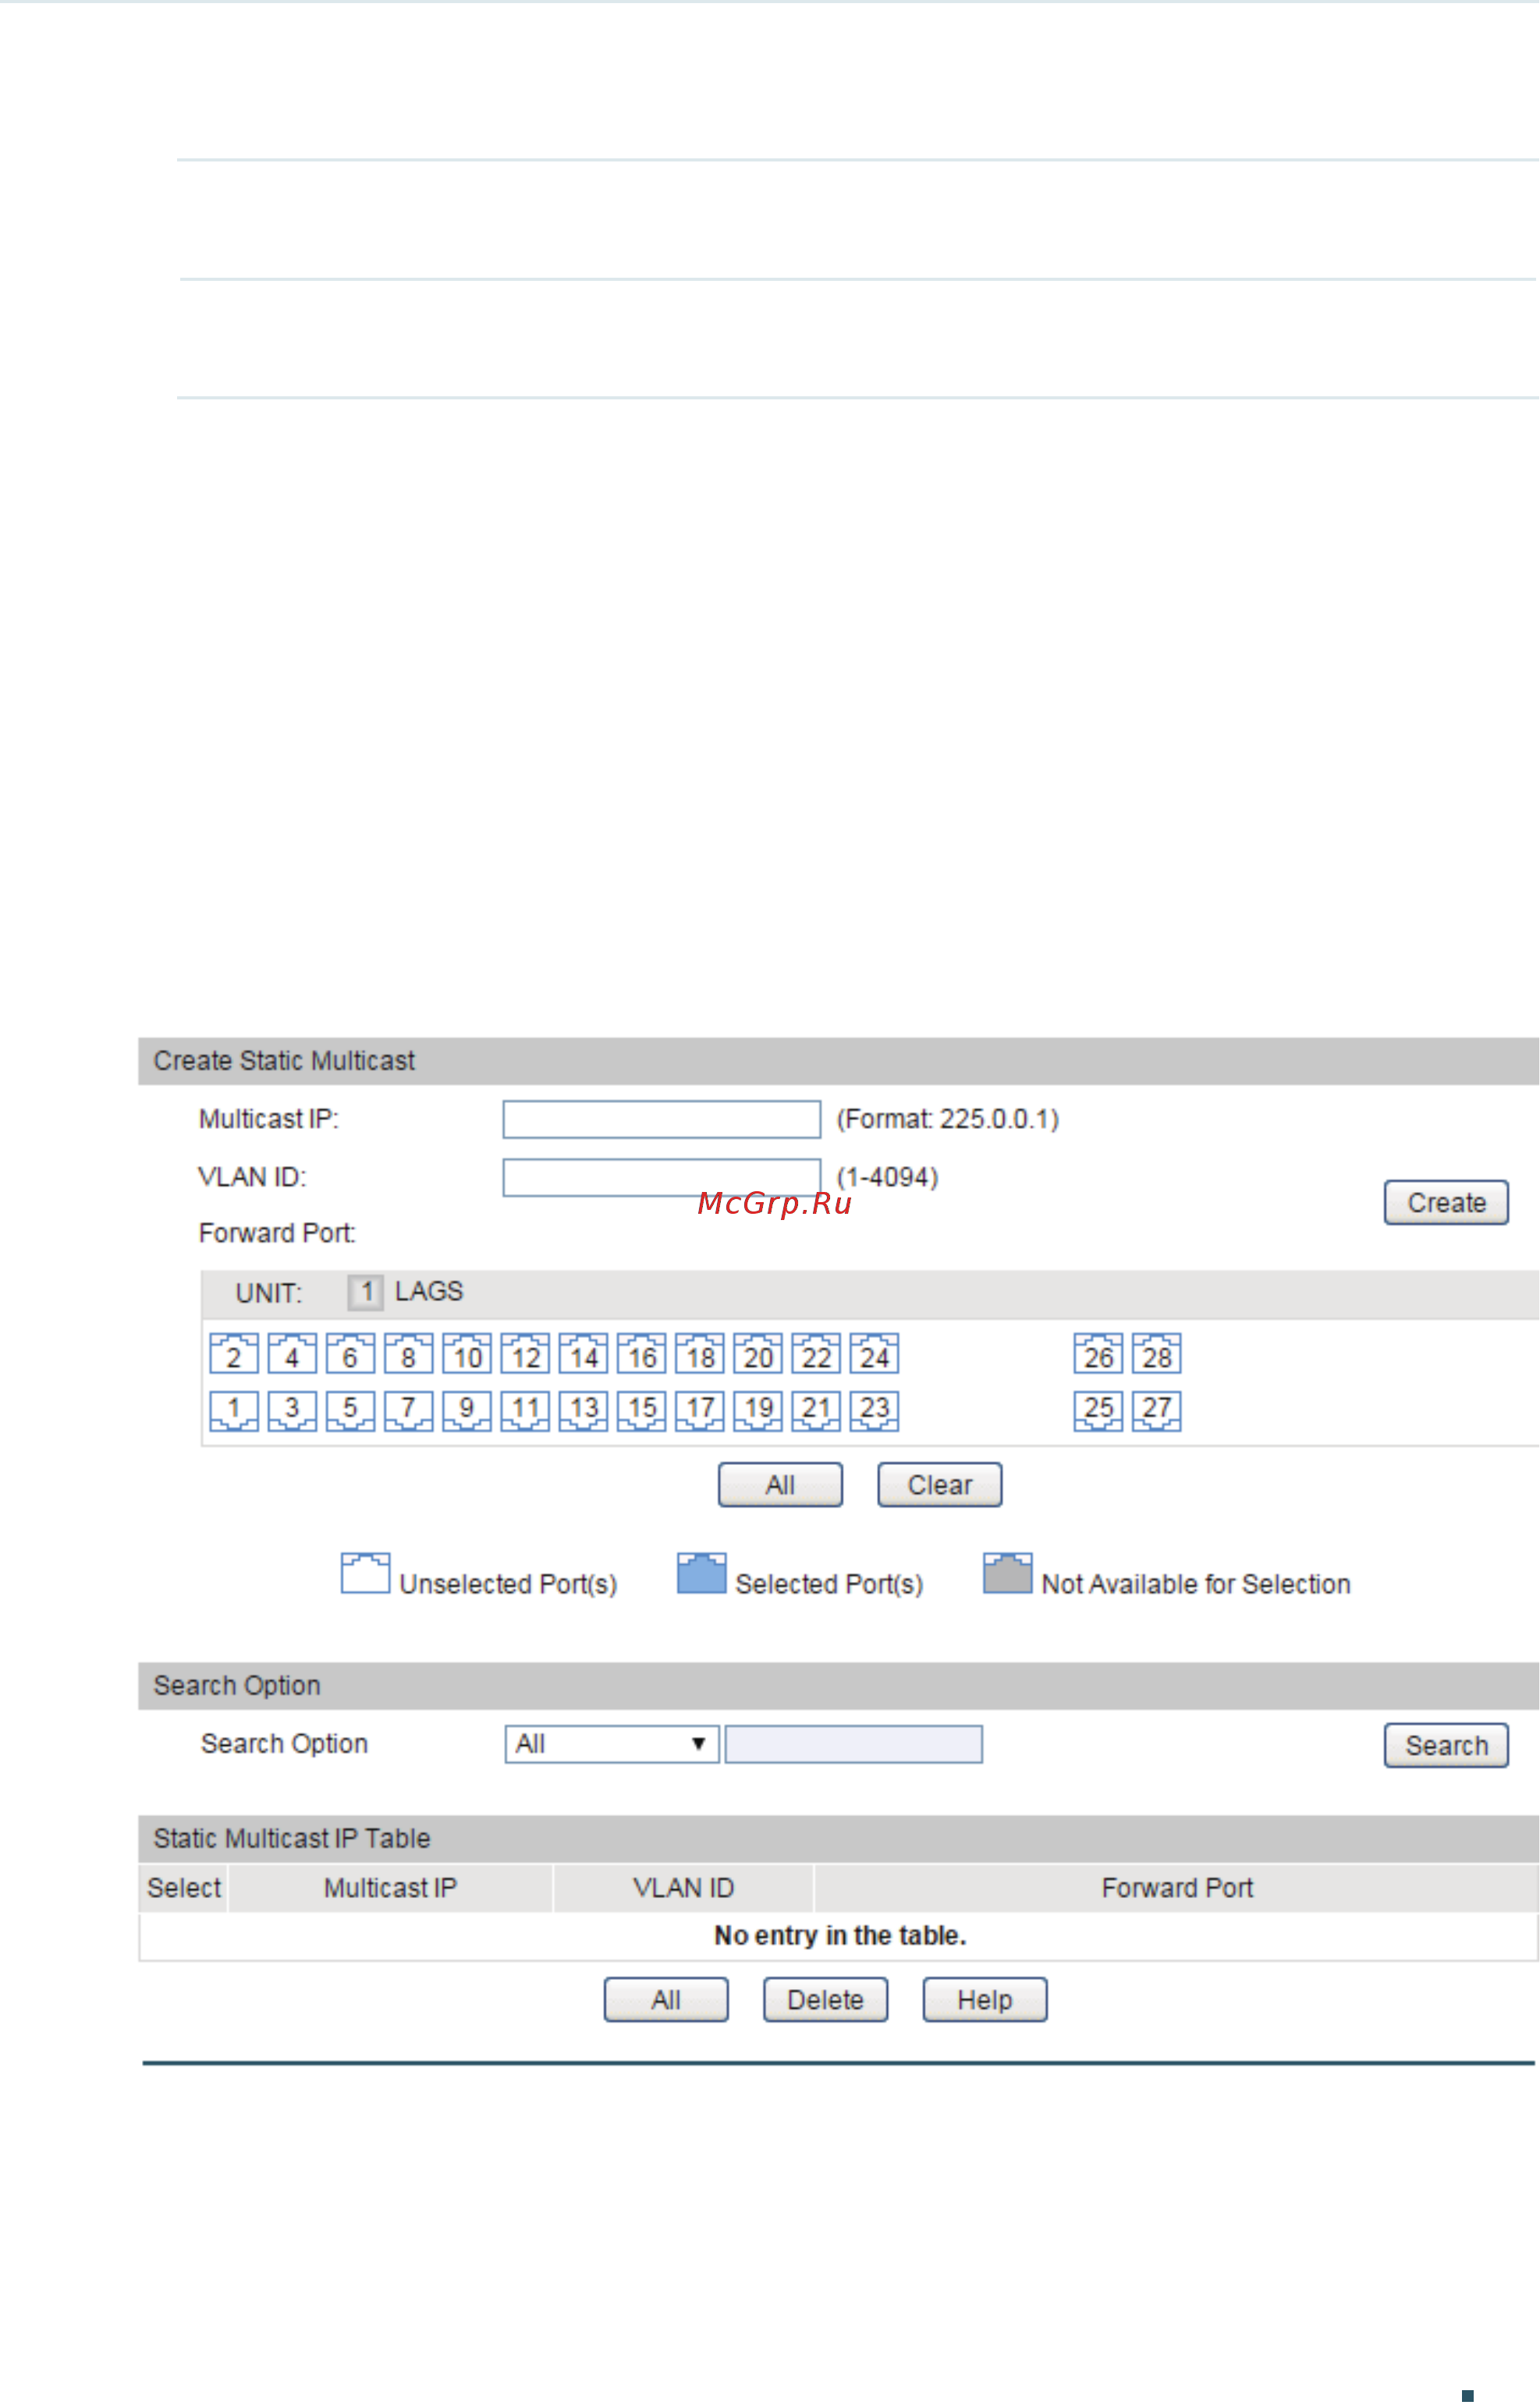Select forward port 18
Screen dimensions: 1540x2405
tap(699, 1354)
